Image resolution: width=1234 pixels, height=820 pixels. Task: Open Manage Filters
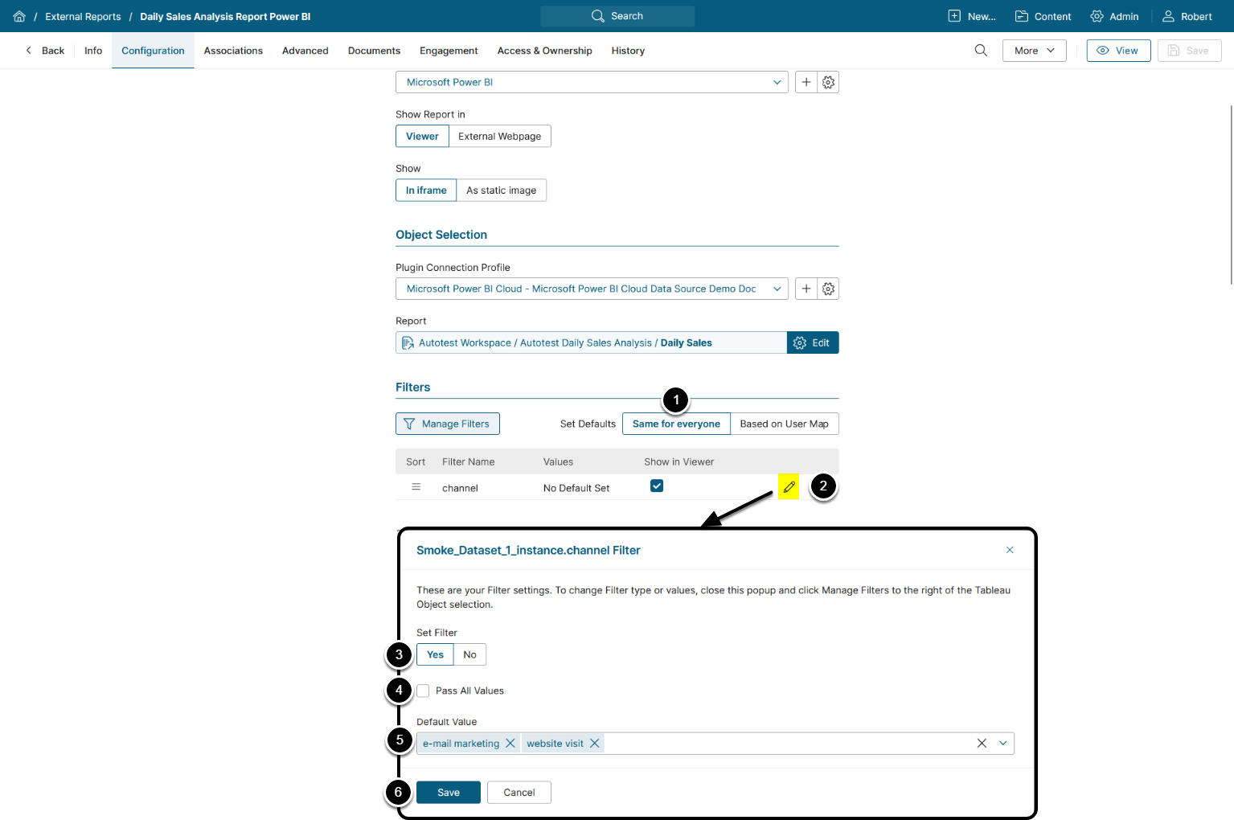(448, 424)
